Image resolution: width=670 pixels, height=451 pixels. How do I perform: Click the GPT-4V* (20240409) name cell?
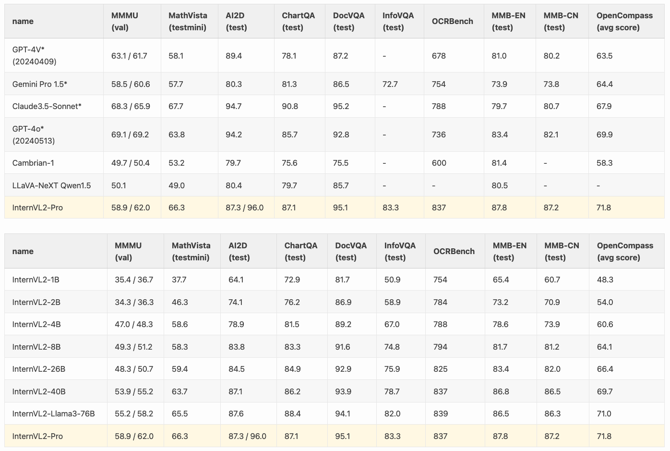pos(34,56)
